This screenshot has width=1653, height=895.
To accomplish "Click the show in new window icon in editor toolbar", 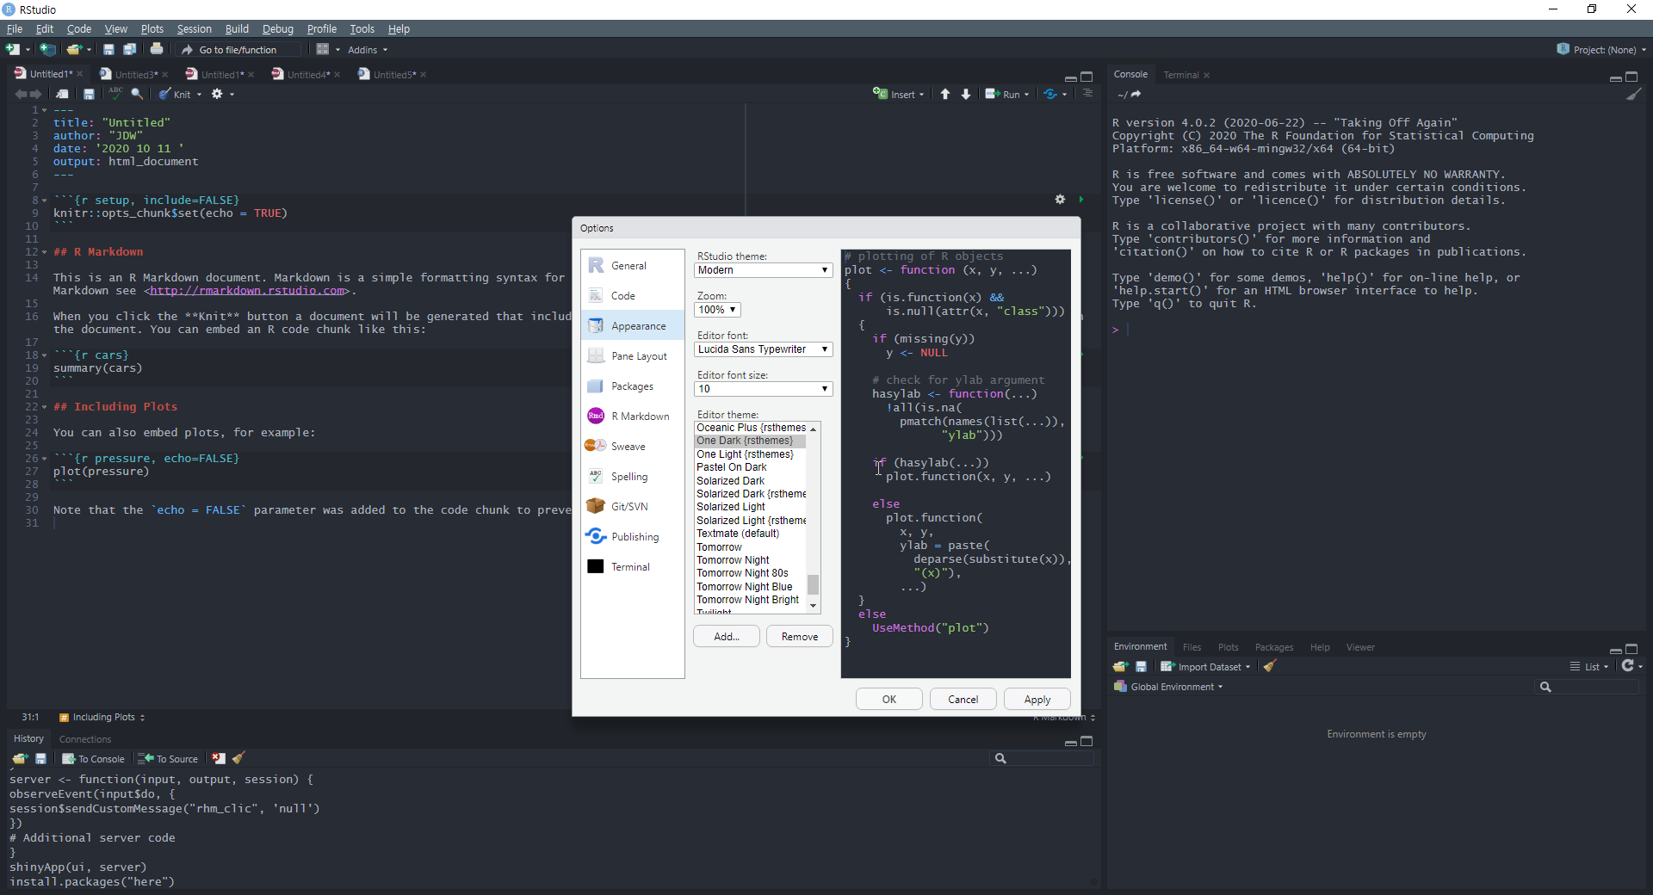I will pyautogui.click(x=62, y=94).
